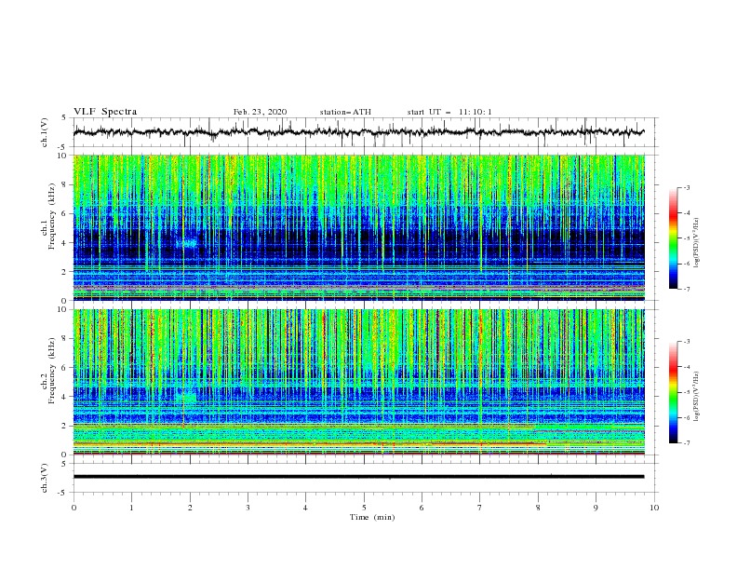737x570 pixels.
Task: Click the ch.3 flat voltage trace
Action: (x=358, y=477)
